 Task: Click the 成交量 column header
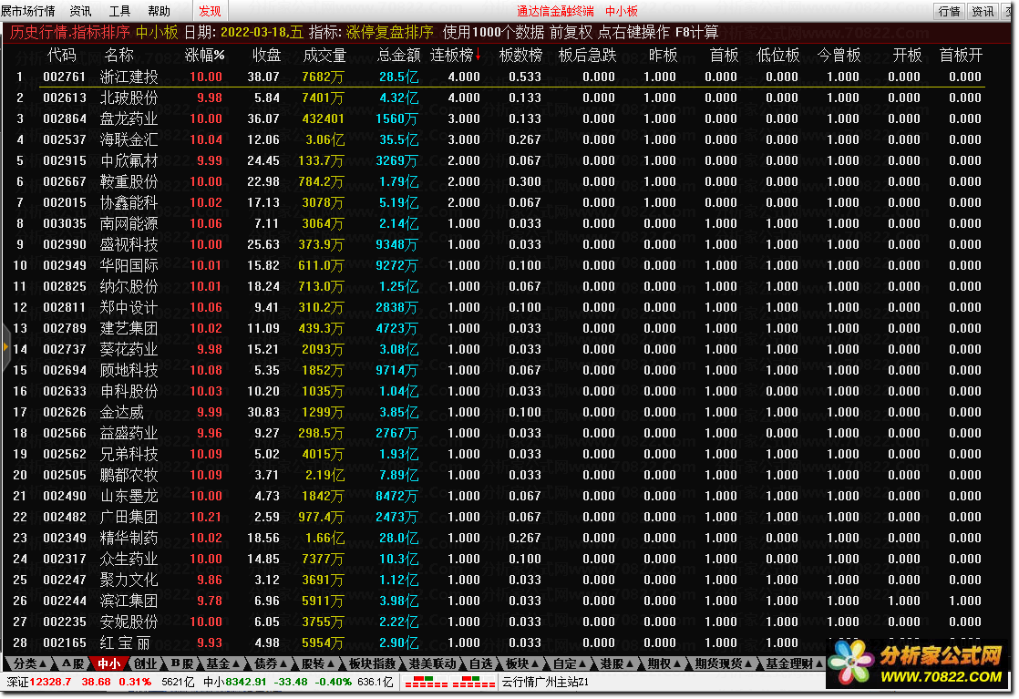(325, 56)
